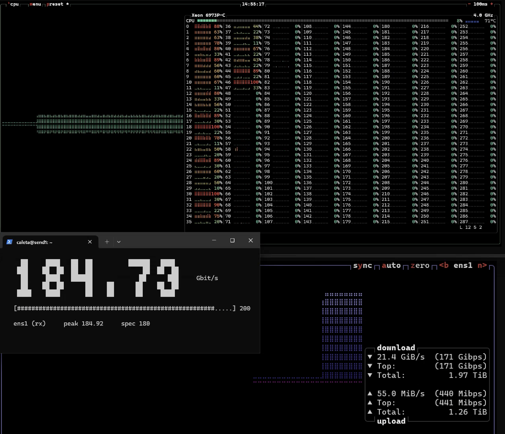Screen dimensions: 505x434
Task: Click core 287 row in CPU list
Action: [x=478, y=222]
